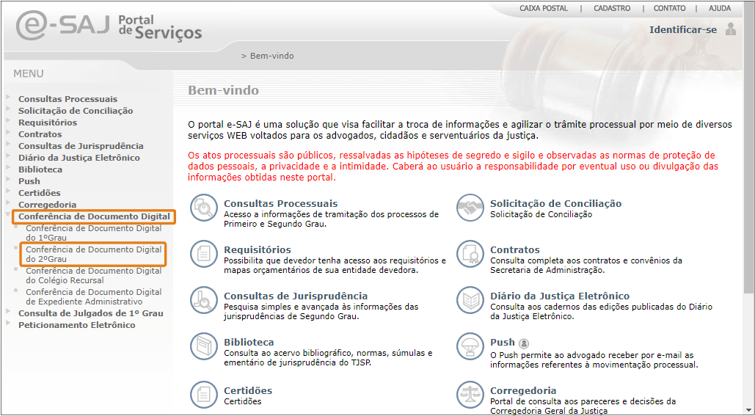The image size is (755, 416).
Task: Select Consulta de Julgados de 1º Grau
Action: coord(90,313)
